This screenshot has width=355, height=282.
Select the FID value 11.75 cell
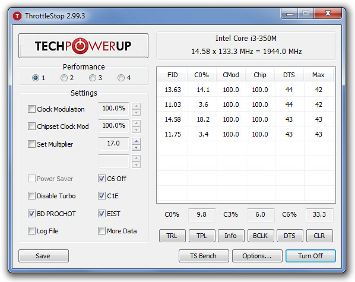(173, 134)
